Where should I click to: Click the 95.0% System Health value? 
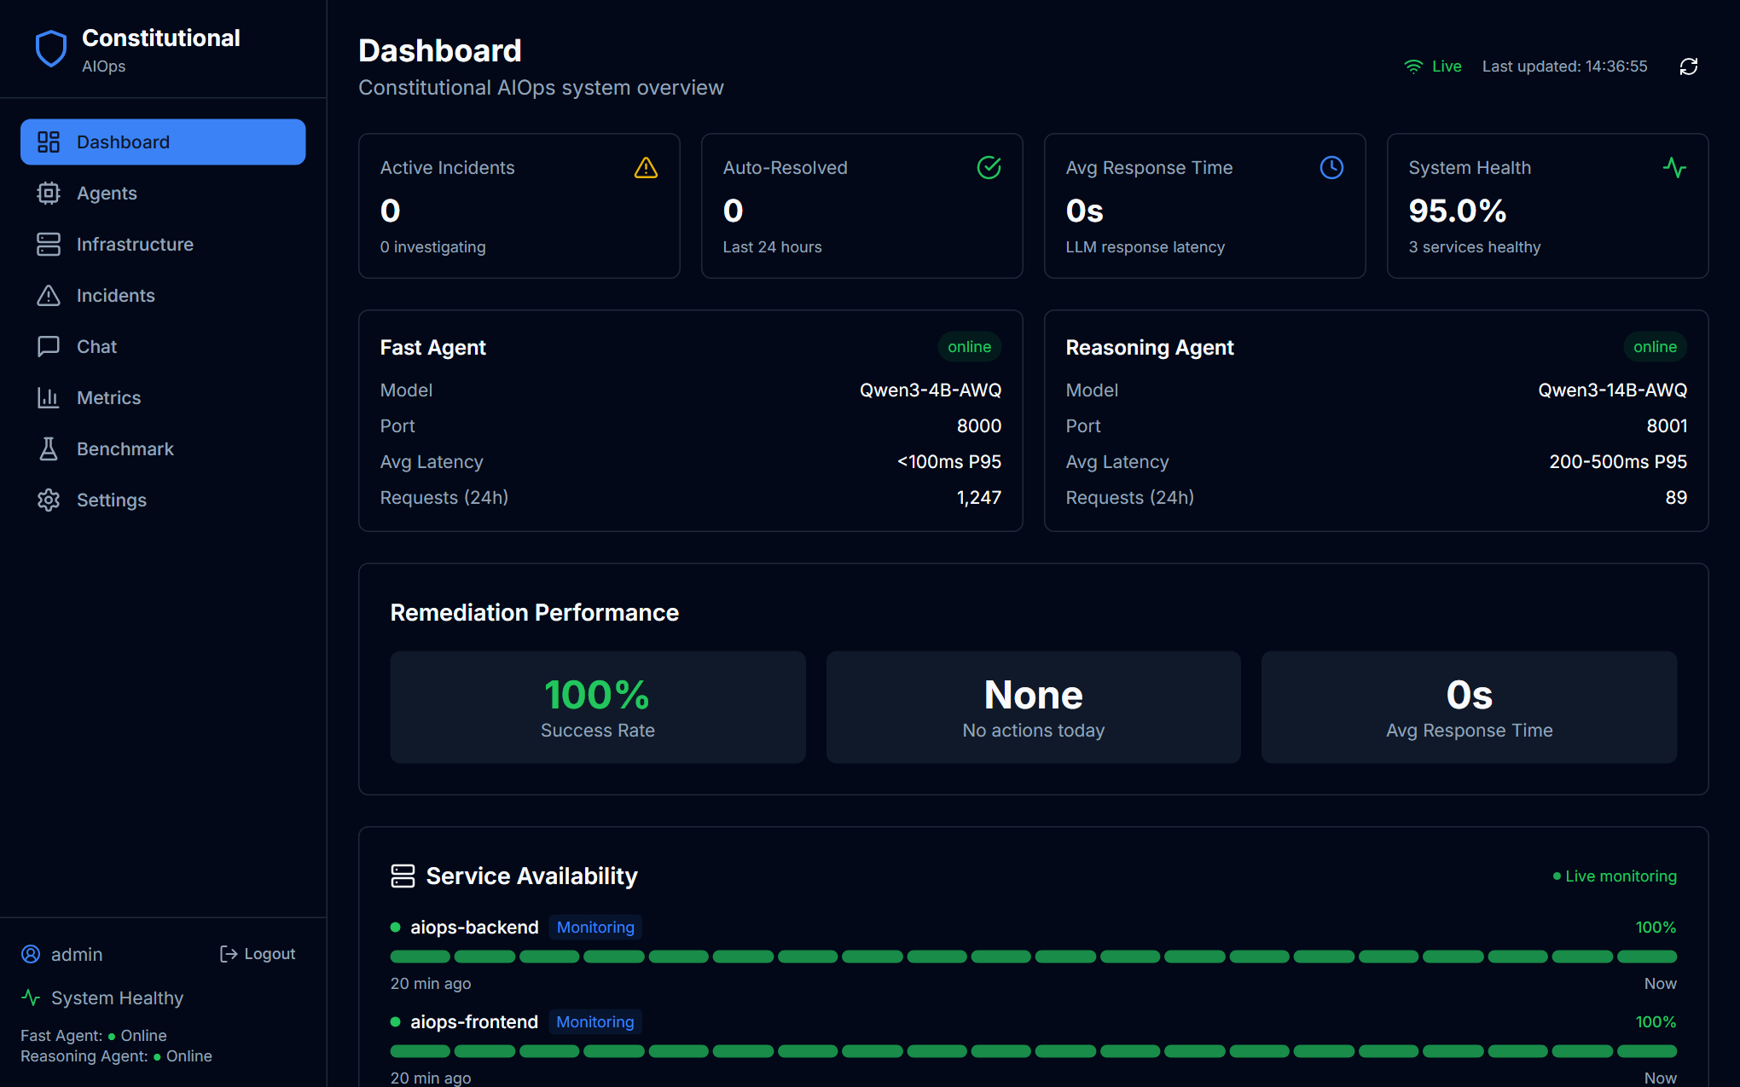1458,211
